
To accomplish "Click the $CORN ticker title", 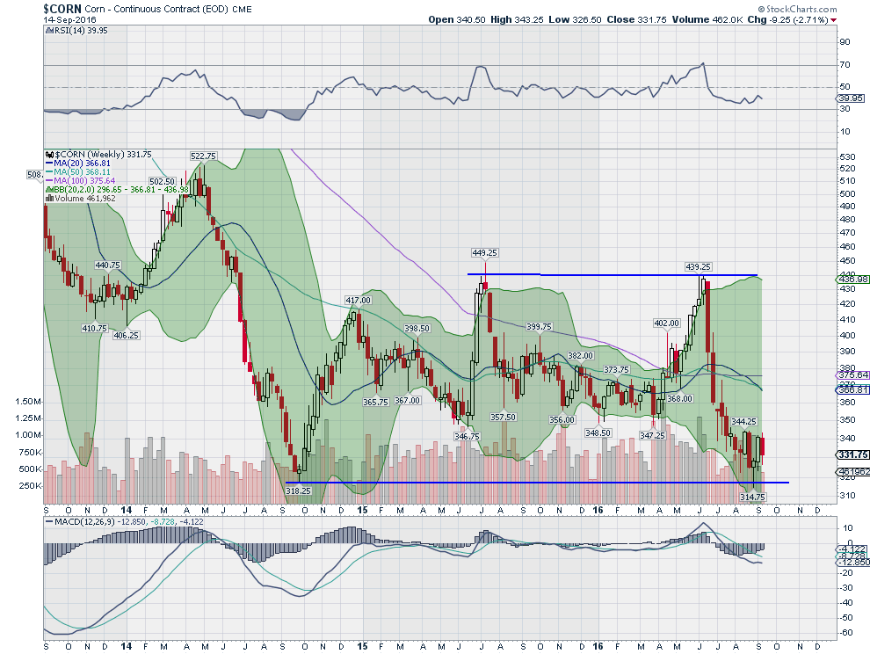I will 62,8.
